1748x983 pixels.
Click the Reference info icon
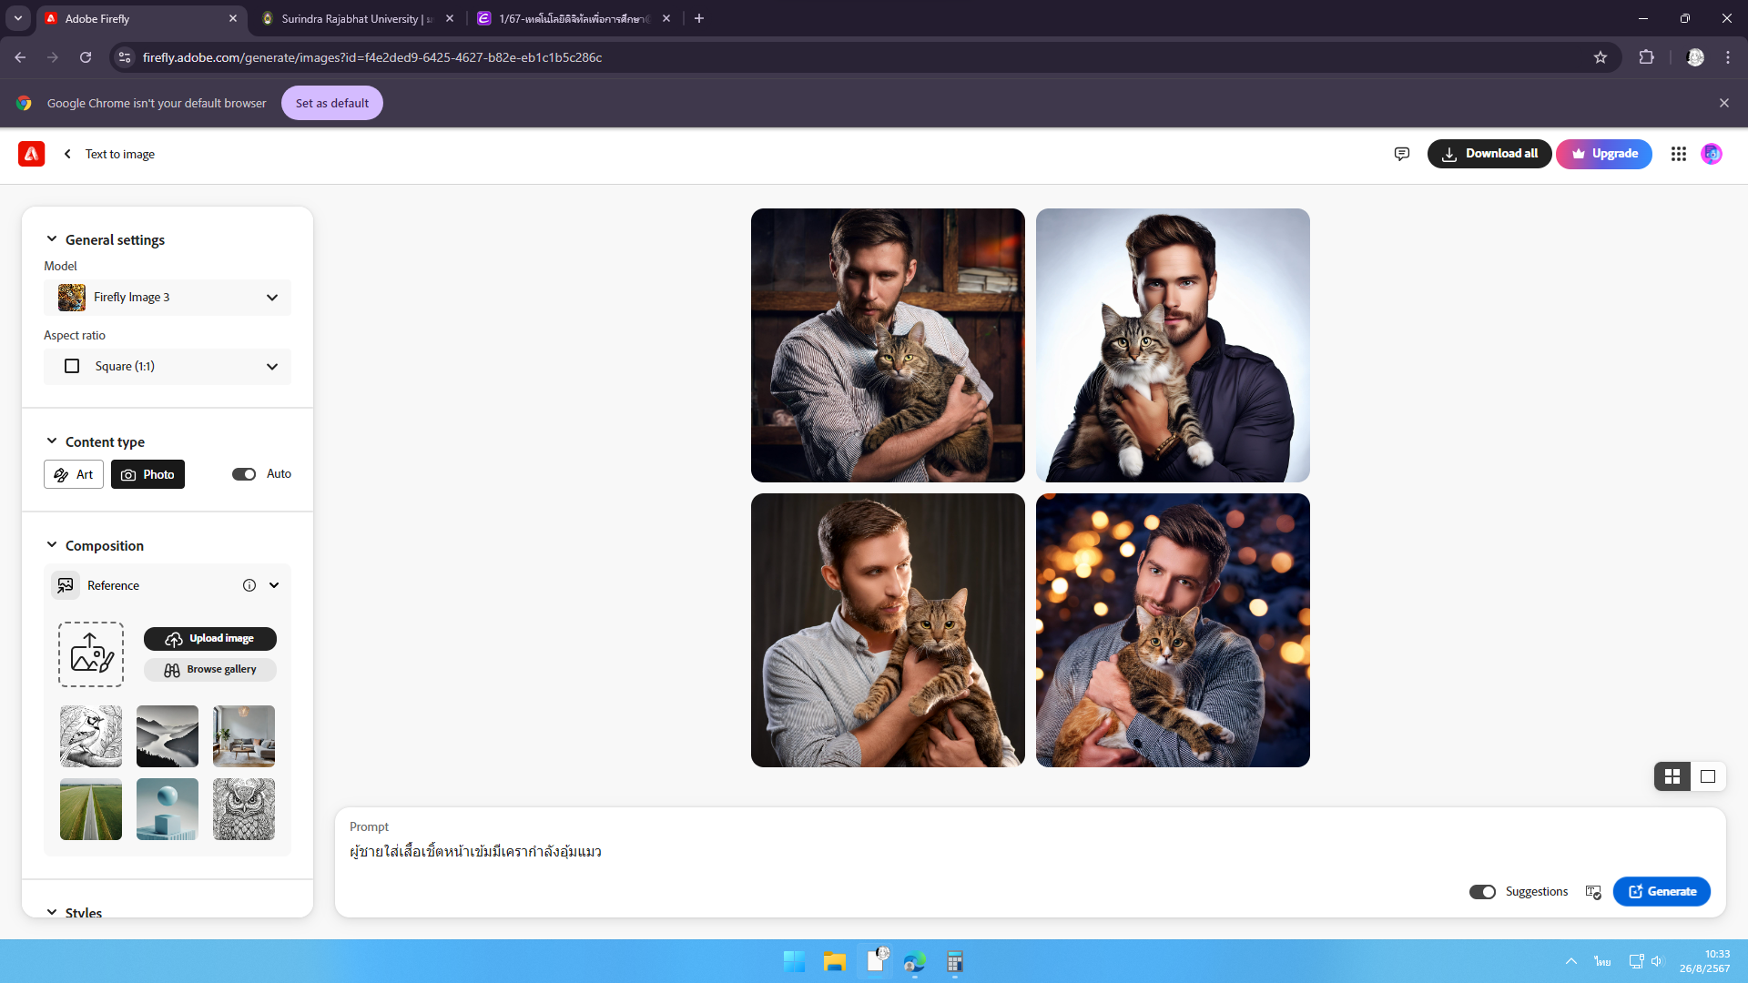(x=249, y=585)
